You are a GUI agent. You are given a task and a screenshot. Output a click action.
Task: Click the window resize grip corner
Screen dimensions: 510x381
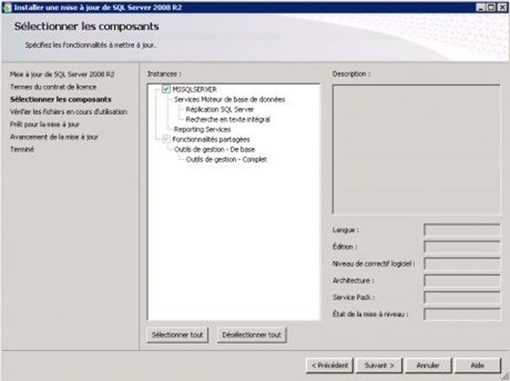pos(506,377)
